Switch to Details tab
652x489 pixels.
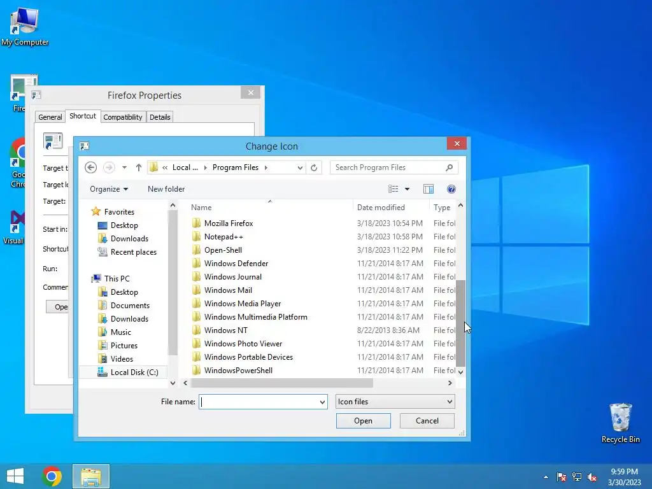[x=160, y=117]
